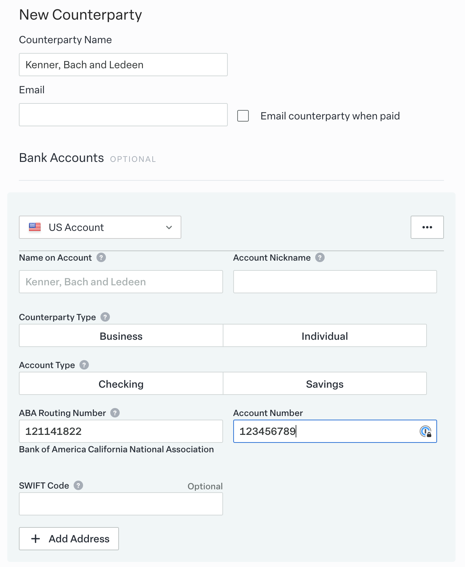Click the plus icon beside Add Address
The width and height of the screenshot is (465, 567).
click(x=36, y=539)
